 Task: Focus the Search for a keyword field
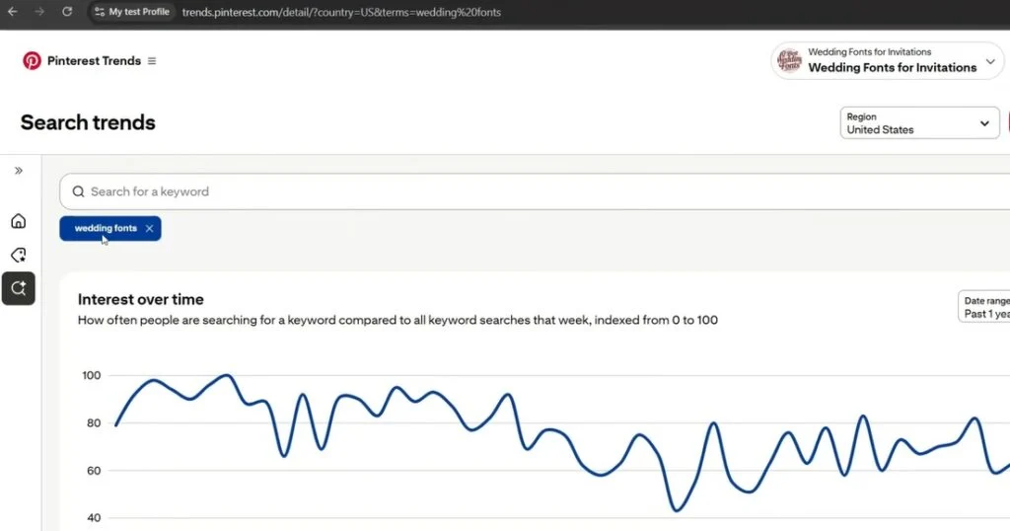535,191
